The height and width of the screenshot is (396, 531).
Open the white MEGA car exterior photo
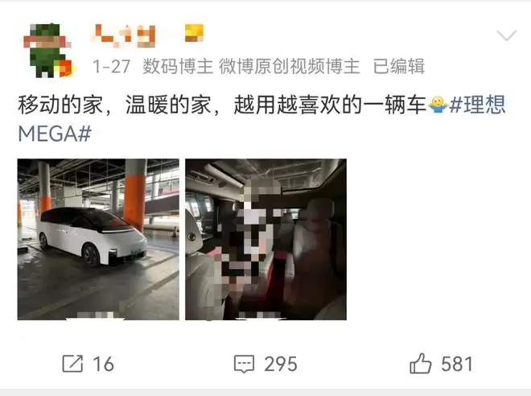point(98,239)
